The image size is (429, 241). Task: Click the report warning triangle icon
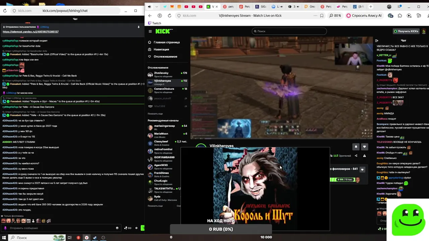pos(364,156)
